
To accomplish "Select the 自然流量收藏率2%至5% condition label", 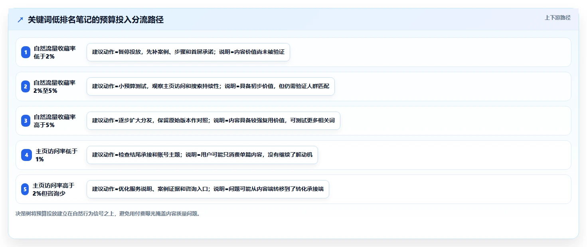I will [x=55, y=86].
